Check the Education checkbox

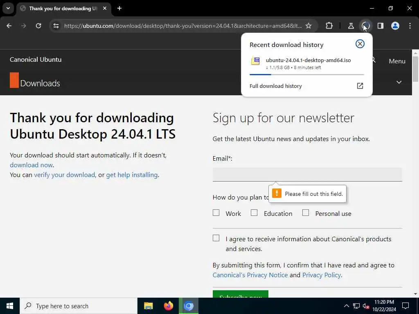tap(254, 213)
